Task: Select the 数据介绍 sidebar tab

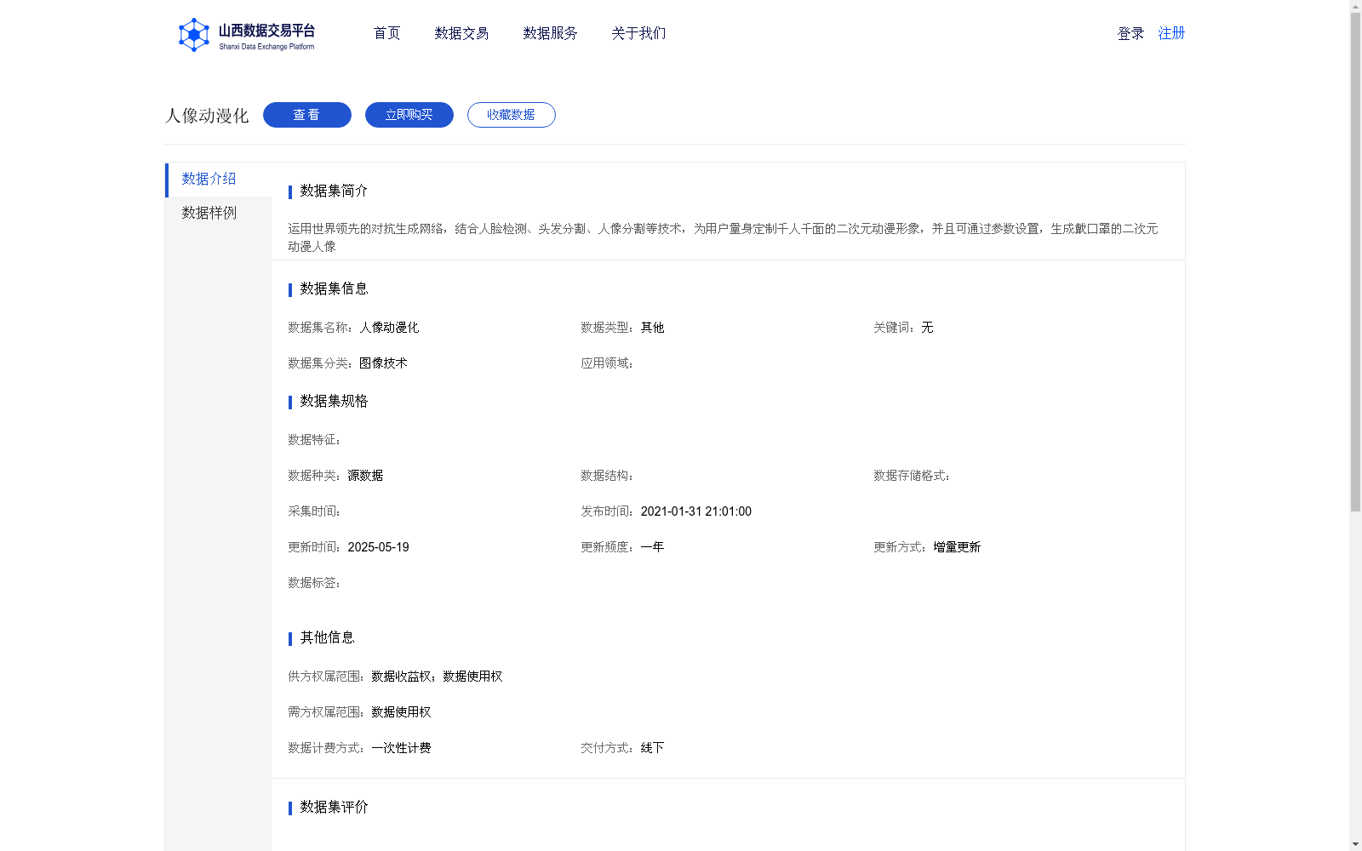Action: tap(218, 180)
